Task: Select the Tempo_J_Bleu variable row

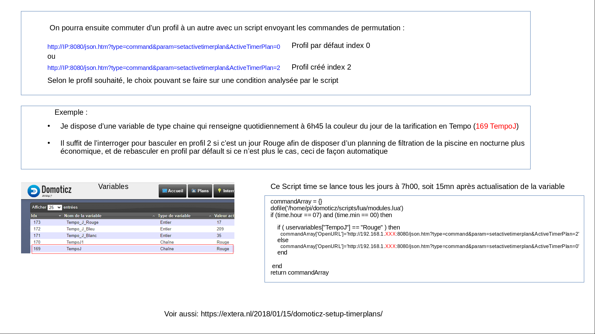Action: pos(133,229)
